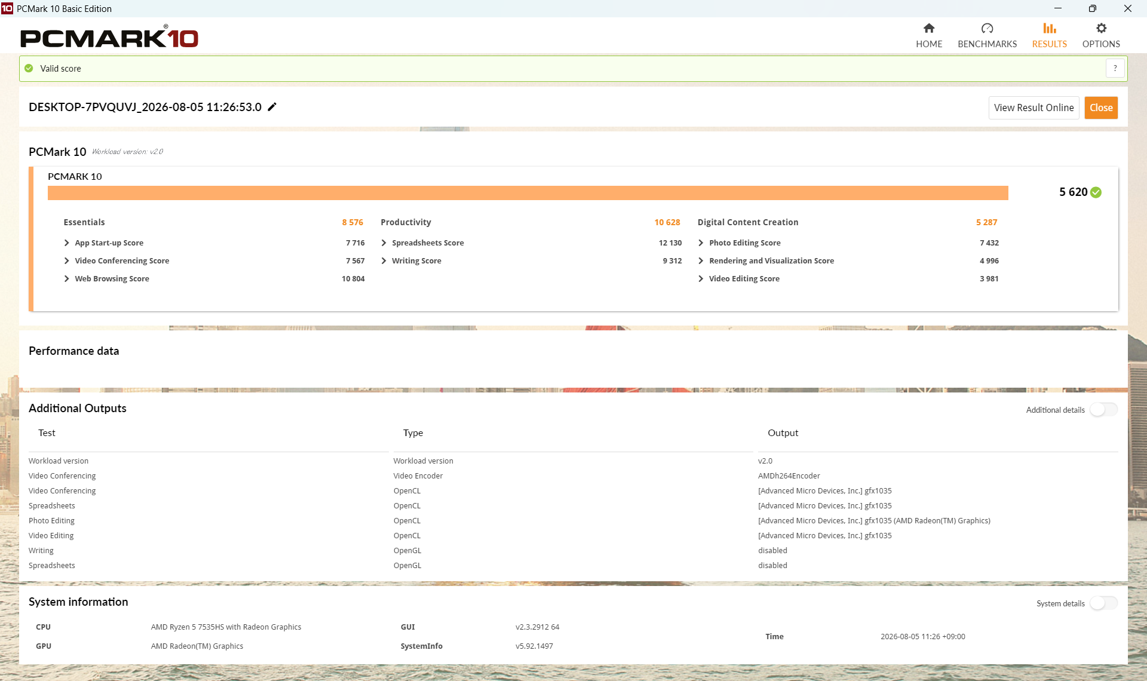Click the Test column header

47,433
